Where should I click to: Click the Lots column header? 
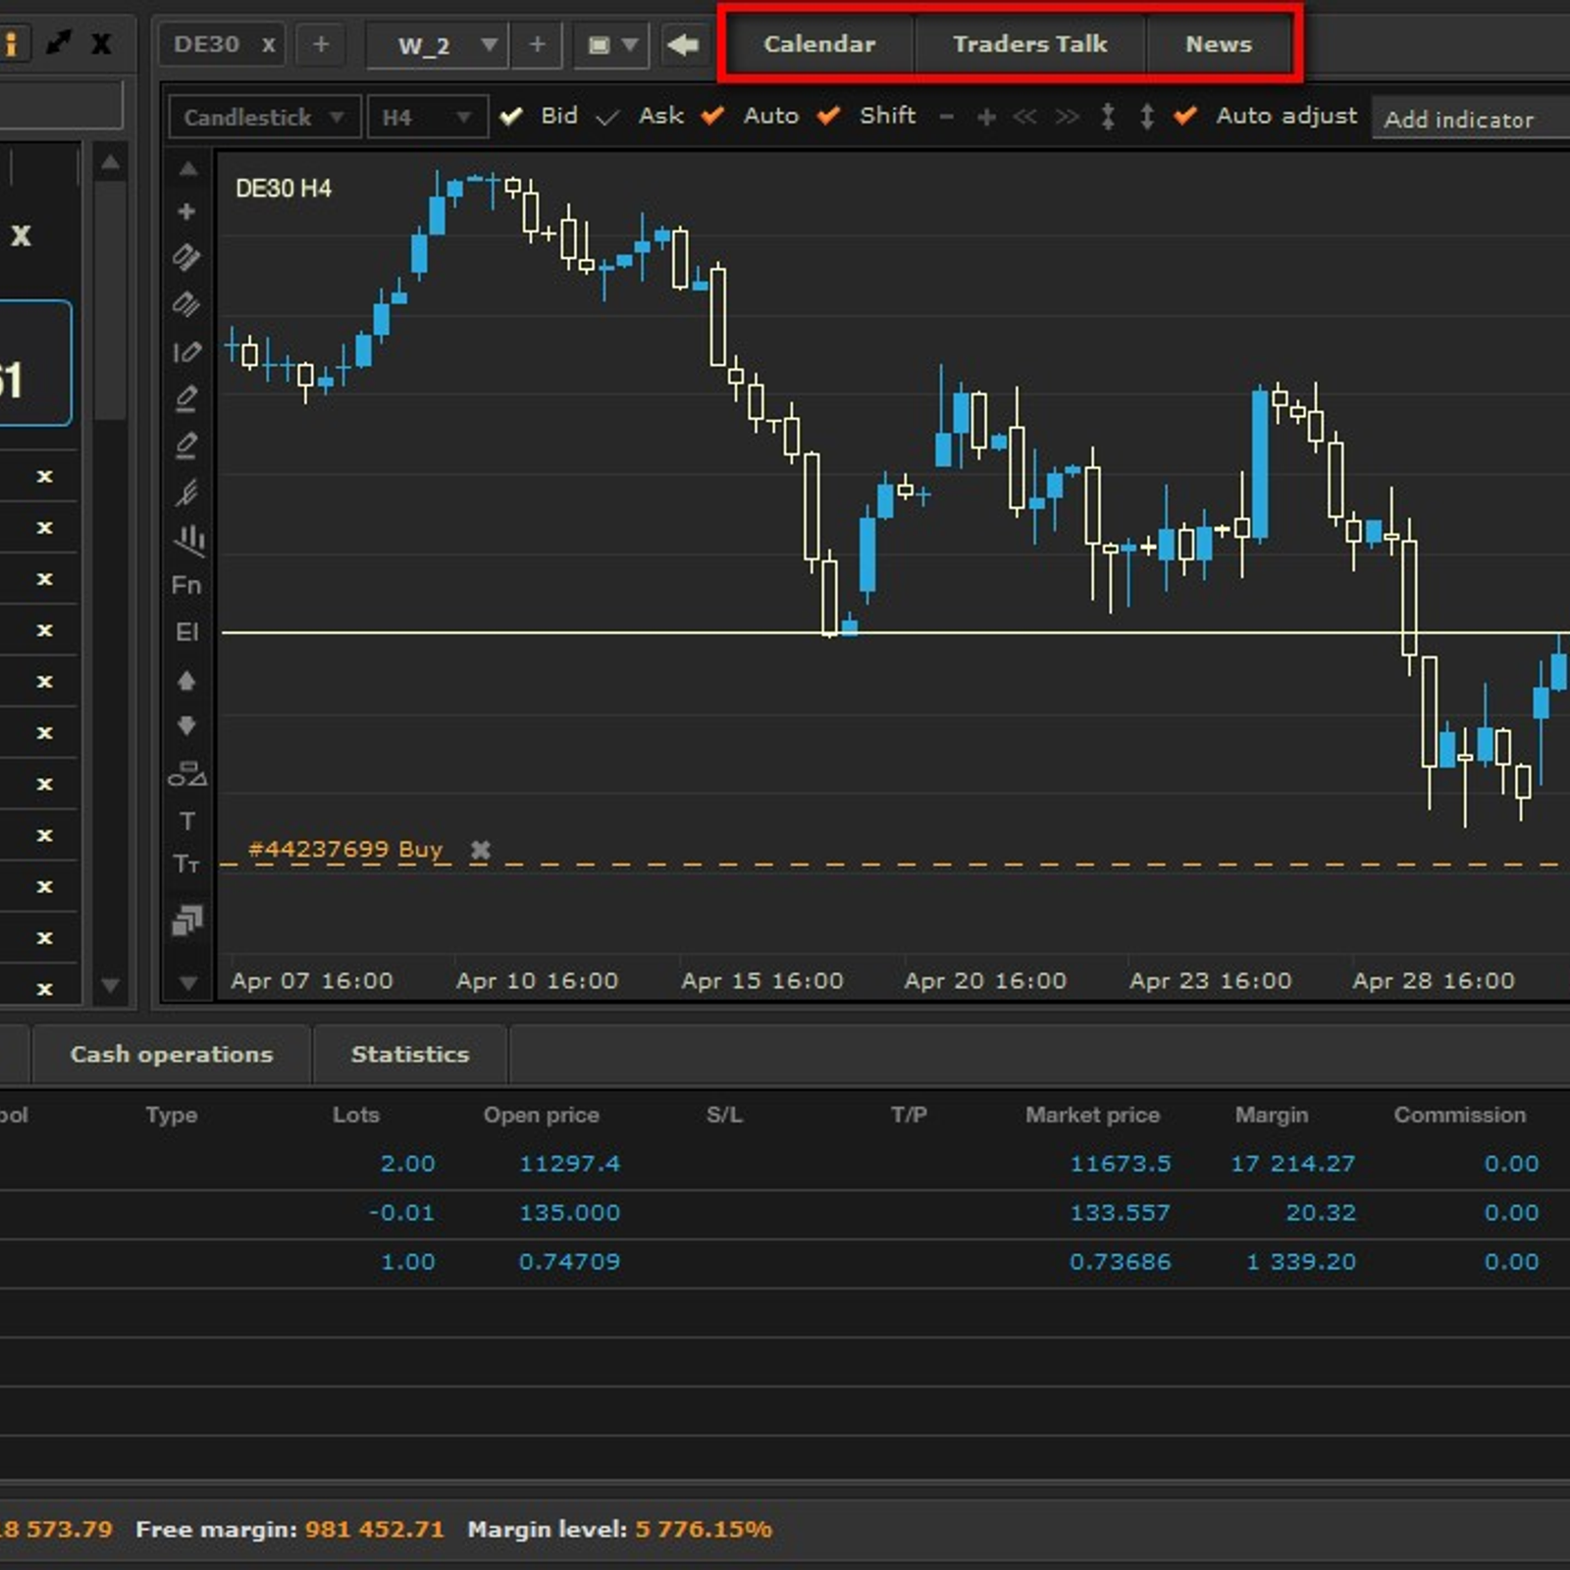tap(355, 1115)
